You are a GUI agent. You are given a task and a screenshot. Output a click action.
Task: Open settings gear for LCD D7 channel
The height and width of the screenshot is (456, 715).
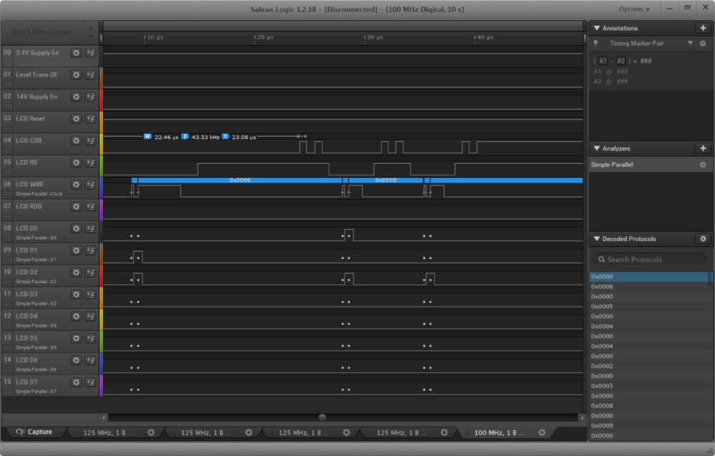(x=76, y=382)
